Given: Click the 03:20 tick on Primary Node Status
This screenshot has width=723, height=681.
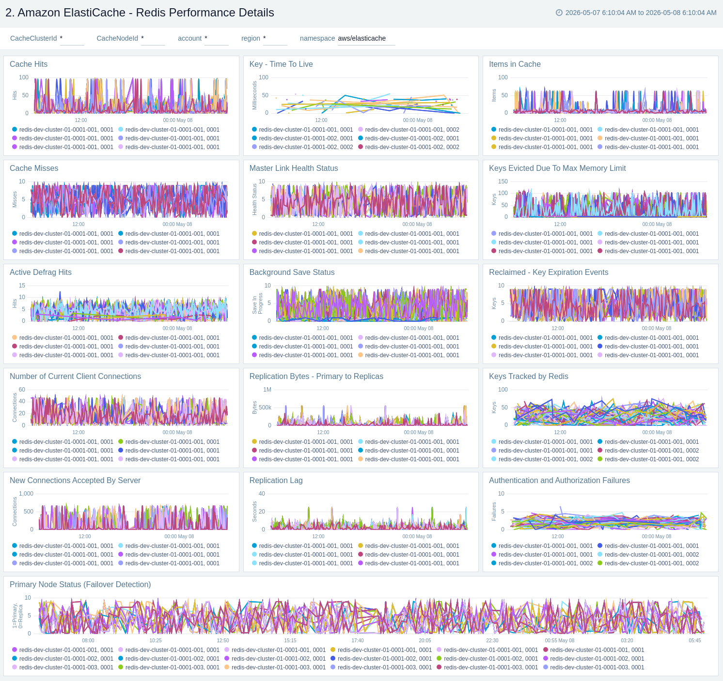Looking at the screenshot, I should pyautogui.click(x=627, y=640).
